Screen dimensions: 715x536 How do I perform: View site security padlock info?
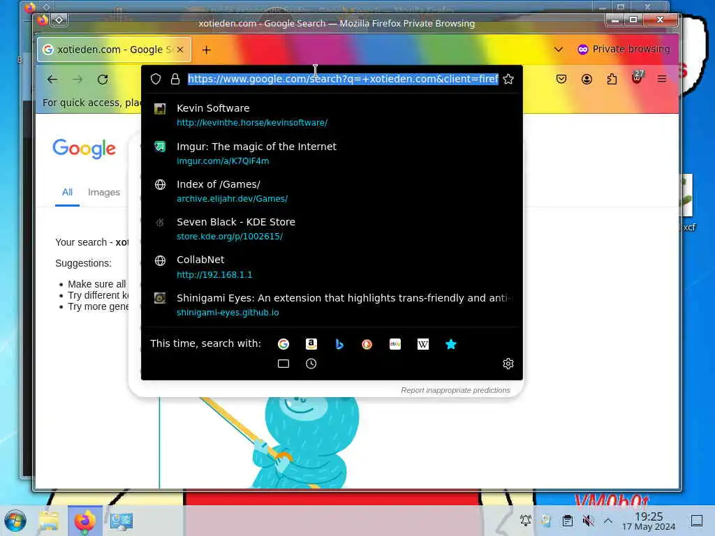[175, 79]
